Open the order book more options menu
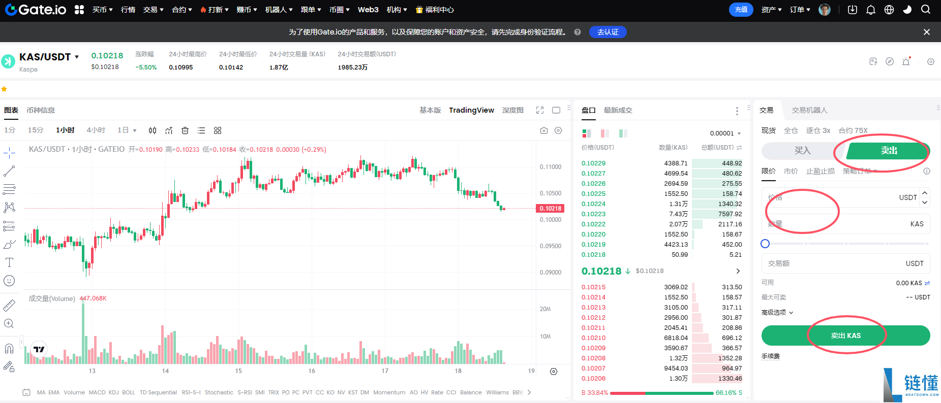 click(x=737, y=111)
